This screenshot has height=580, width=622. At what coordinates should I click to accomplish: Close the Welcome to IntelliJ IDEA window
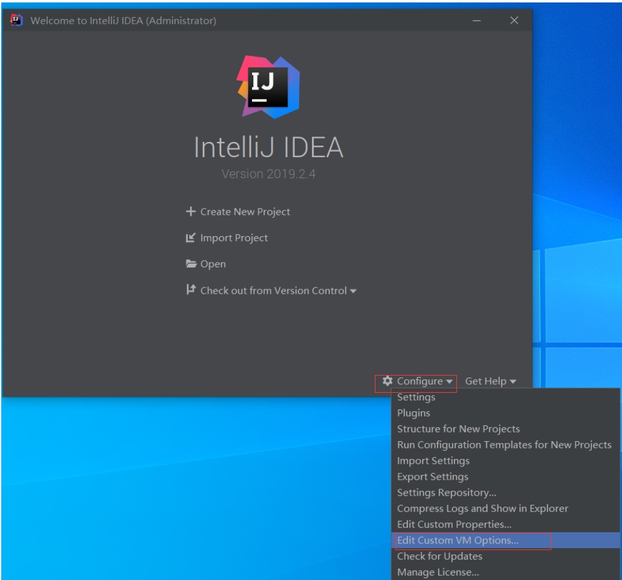tap(514, 21)
